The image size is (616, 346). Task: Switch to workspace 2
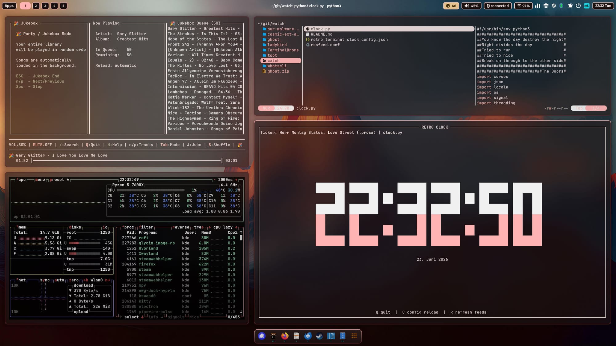tap(36, 6)
